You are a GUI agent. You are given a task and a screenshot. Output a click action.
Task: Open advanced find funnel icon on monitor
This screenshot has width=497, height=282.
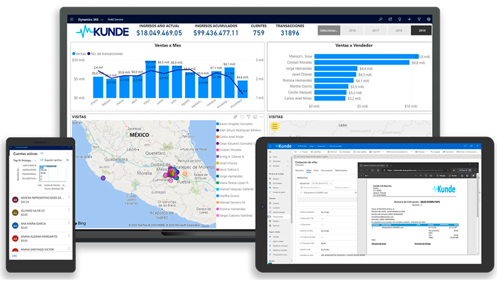(419, 19)
